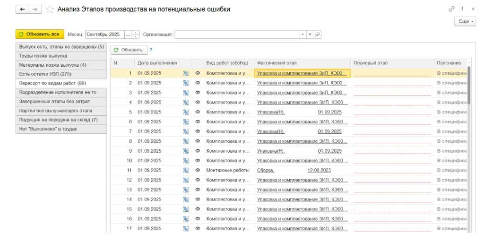Click the Месяц field showing Сентябрь 2025
This screenshot has height=244, width=491.
click(x=105, y=35)
